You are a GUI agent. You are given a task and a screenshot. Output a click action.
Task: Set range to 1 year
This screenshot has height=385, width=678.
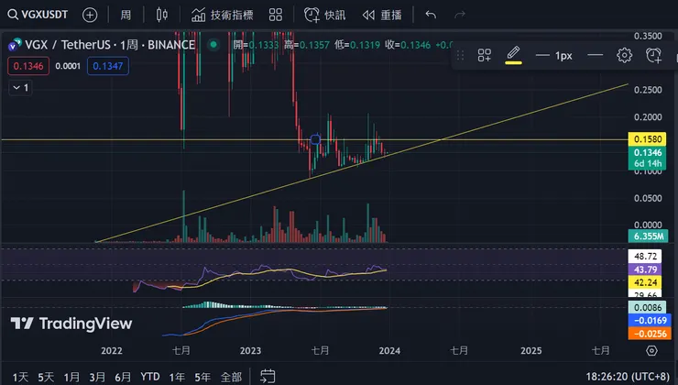pos(177,377)
